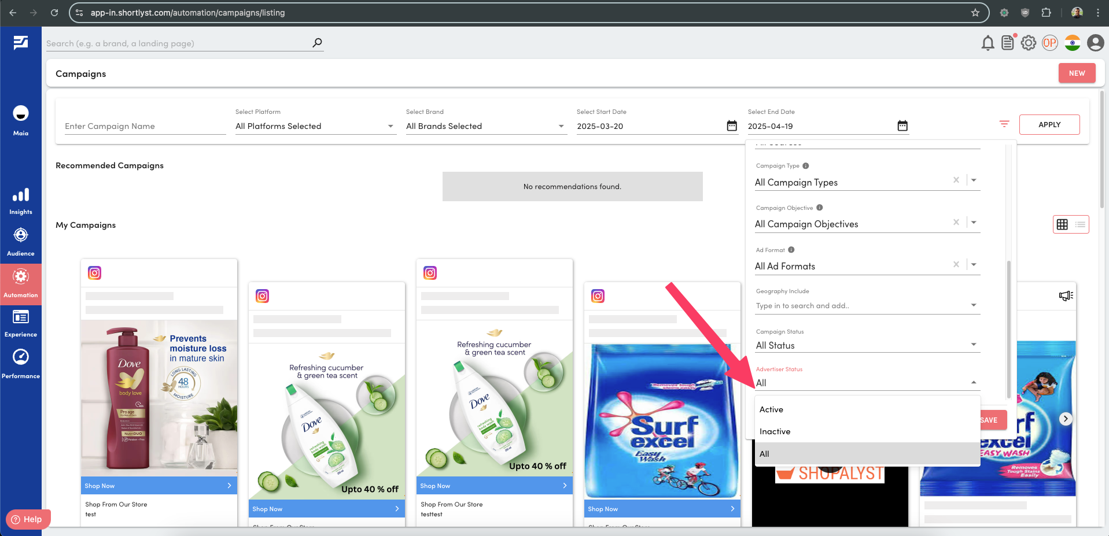Image resolution: width=1109 pixels, height=536 pixels.
Task: Expand Campaign Type dropdown arrow
Action: pyautogui.click(x=974, y=180)
